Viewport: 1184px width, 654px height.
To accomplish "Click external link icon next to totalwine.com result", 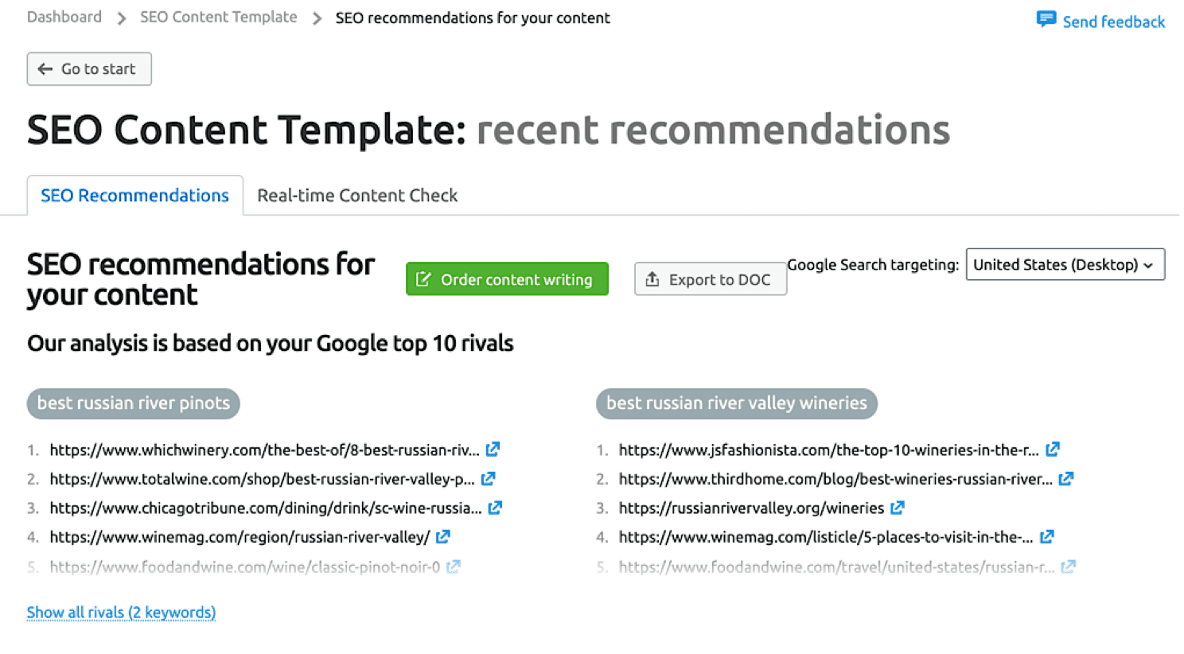I will (x=488, y=478).
